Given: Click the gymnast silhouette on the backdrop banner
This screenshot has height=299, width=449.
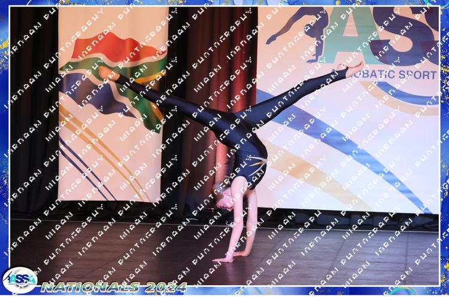Looking at the screenshot, I should coord(297,33).
